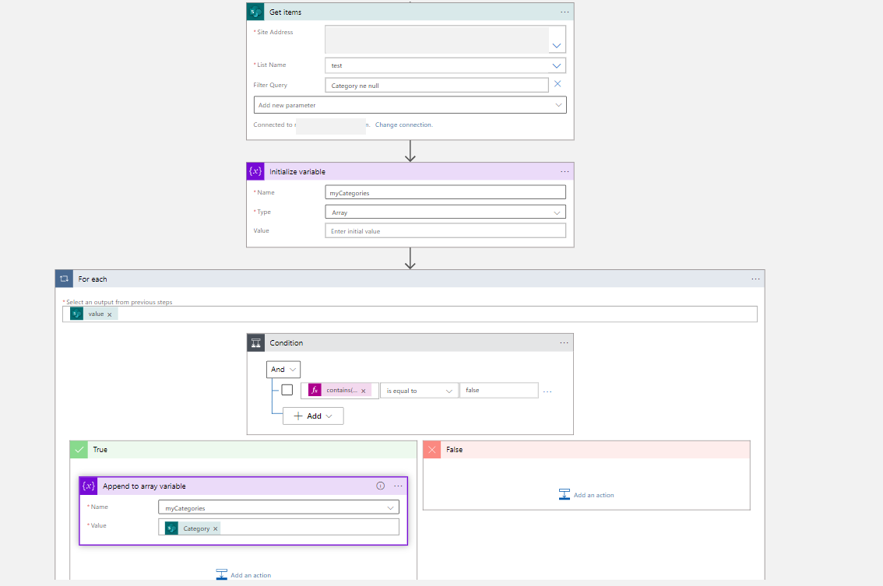883x586 pixels.
Task: Click Add an action in True branch
Action: coord(251,575)
